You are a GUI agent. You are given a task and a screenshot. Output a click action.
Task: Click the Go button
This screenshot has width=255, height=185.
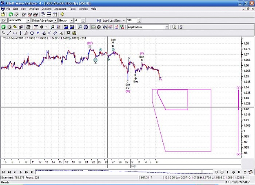4,20
